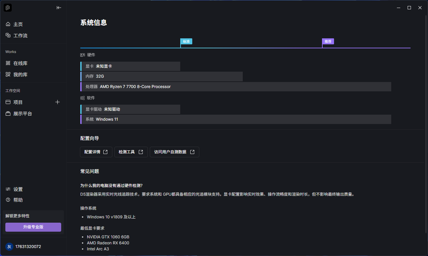Open the 项目 projects section

point(18,102)
